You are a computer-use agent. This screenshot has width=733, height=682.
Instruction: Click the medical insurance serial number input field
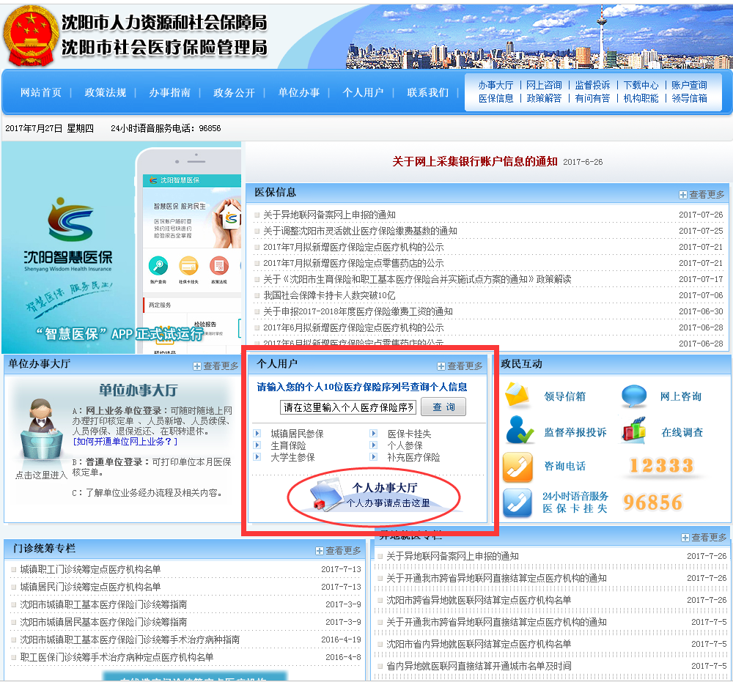(x=348, y=407)
